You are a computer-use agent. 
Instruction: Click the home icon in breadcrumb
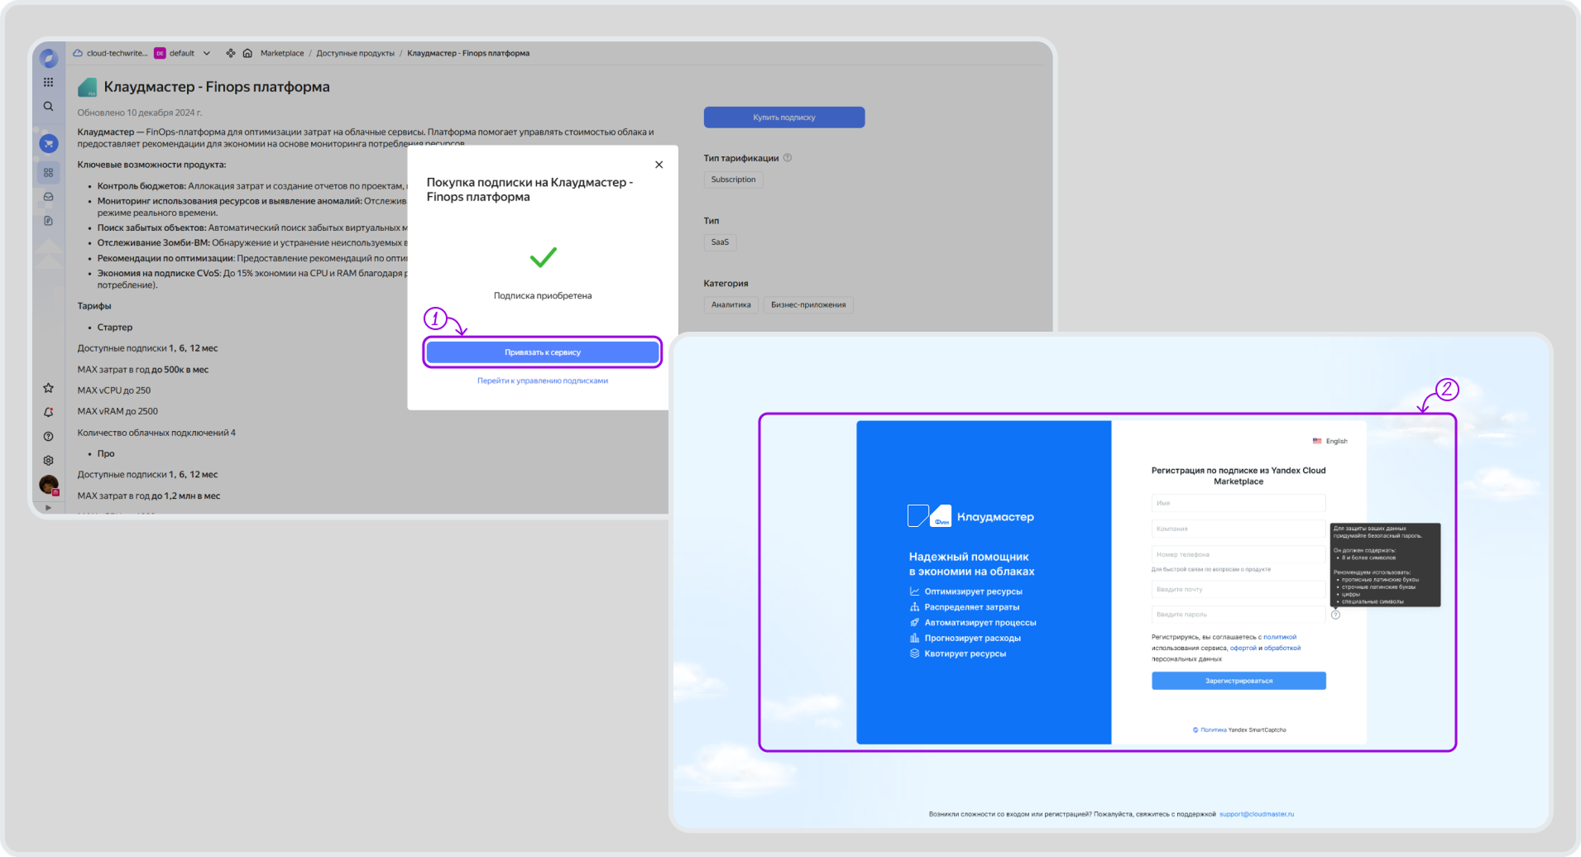pos(247,54)
